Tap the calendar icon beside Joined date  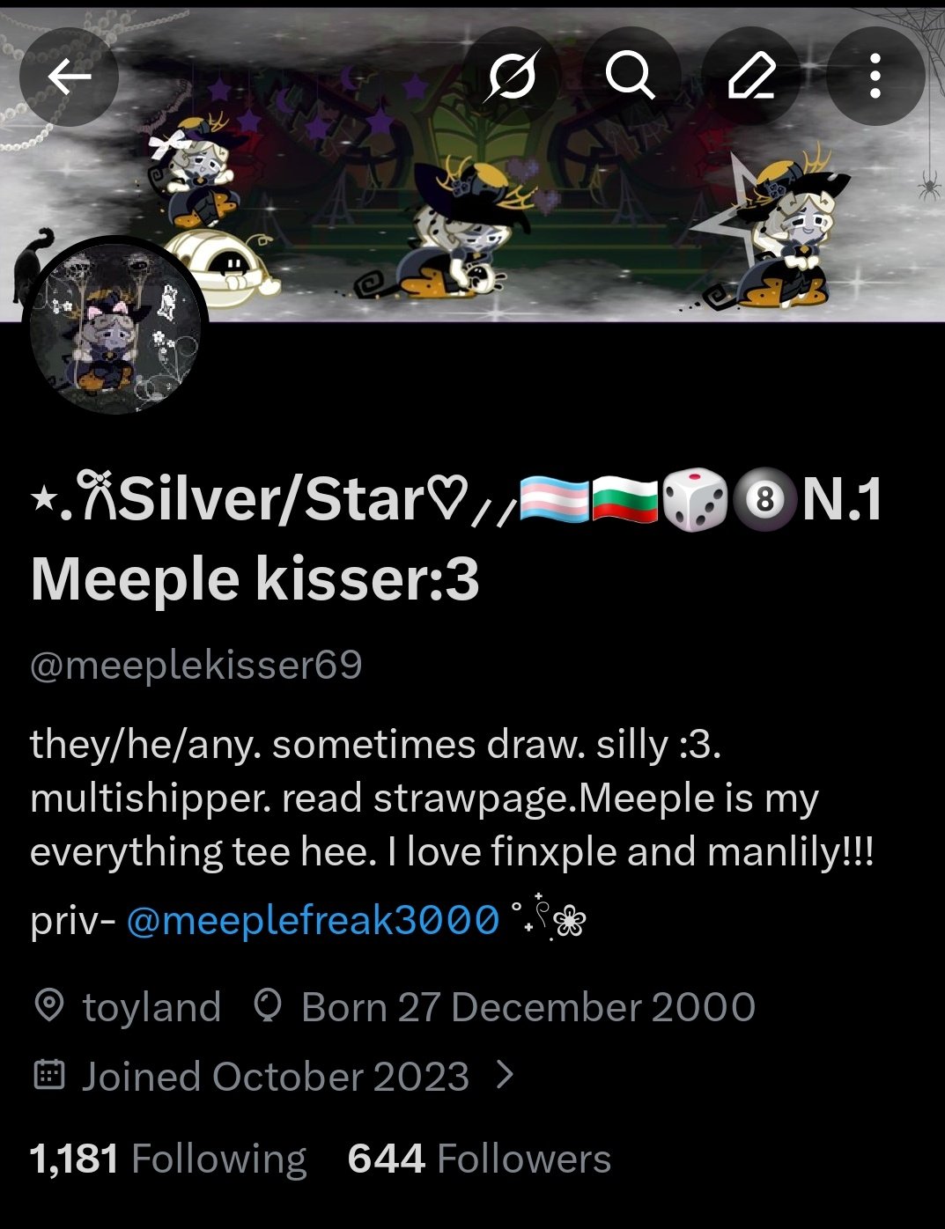click(49, 1075)
